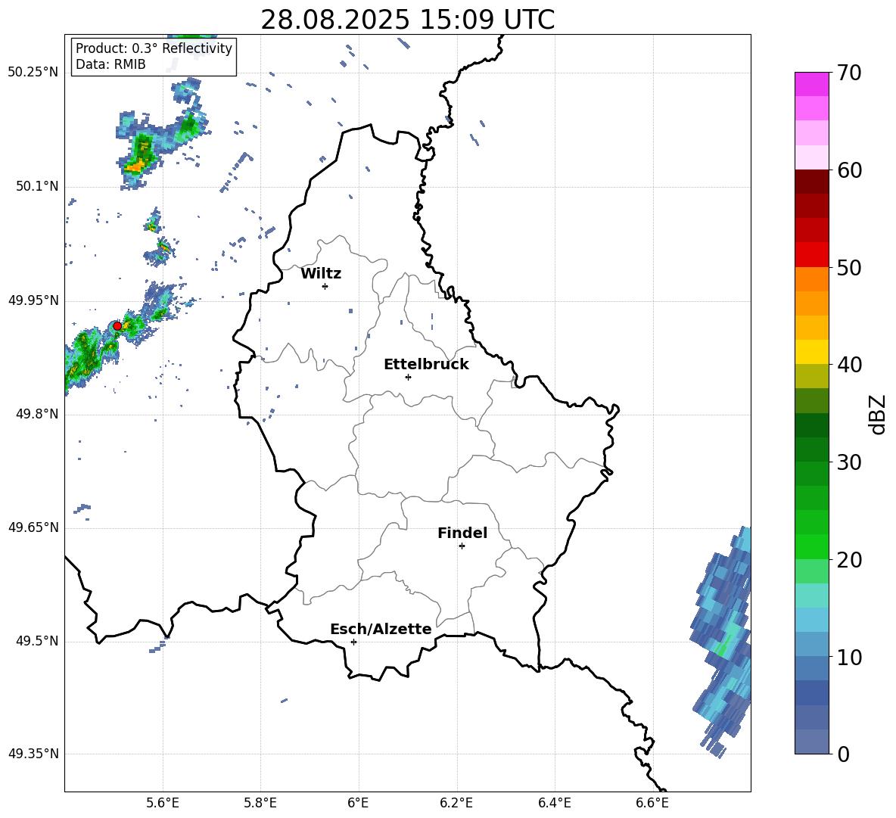Click the 6.6°E longitude label

point(652,803)
